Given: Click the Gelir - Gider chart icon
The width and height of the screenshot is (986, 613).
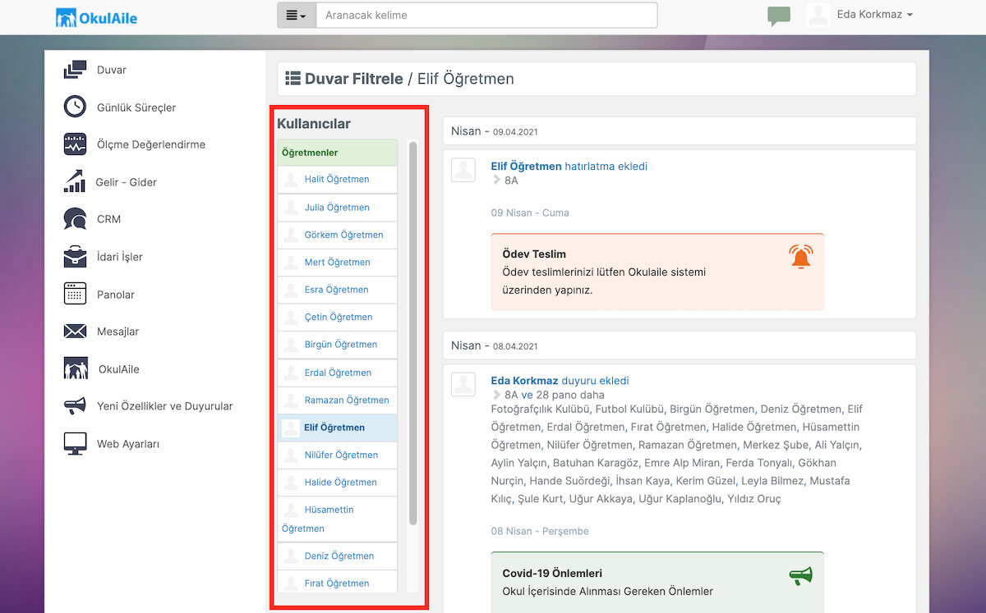Looking at the screenshot, I should tap(75, 181).
